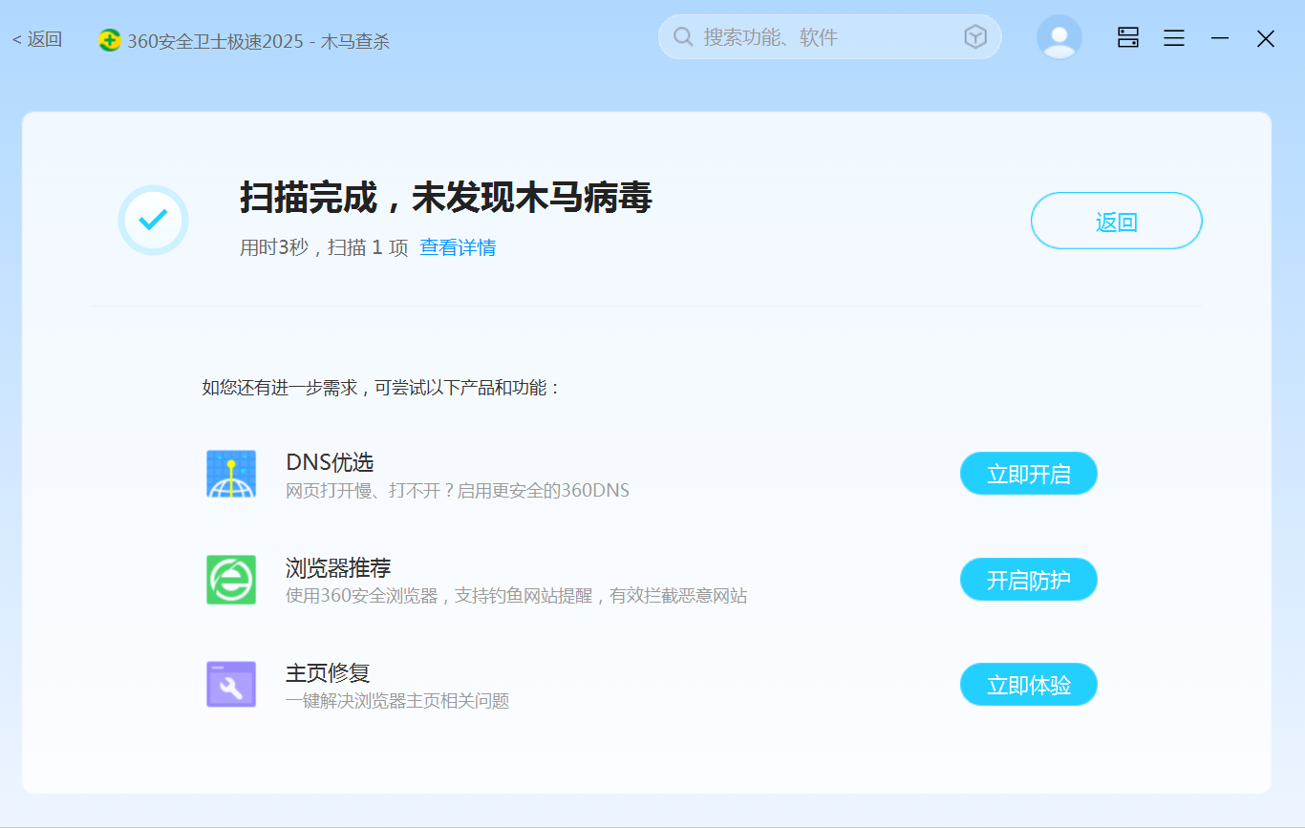Viewport: 1305px width, 828px height.
Task: Click 立即体验 for 主页修复
Action: [1029, 685]
